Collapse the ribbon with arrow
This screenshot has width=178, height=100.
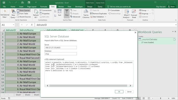(x=176, y=20)
